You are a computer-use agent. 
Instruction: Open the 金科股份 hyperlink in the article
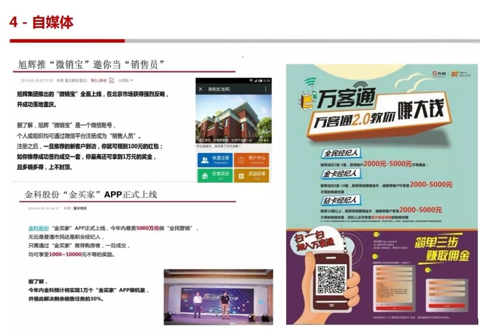pos(39,228)
